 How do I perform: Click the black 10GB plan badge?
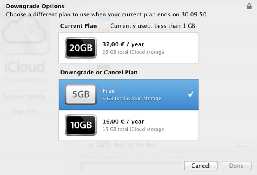tap(81, 125)
